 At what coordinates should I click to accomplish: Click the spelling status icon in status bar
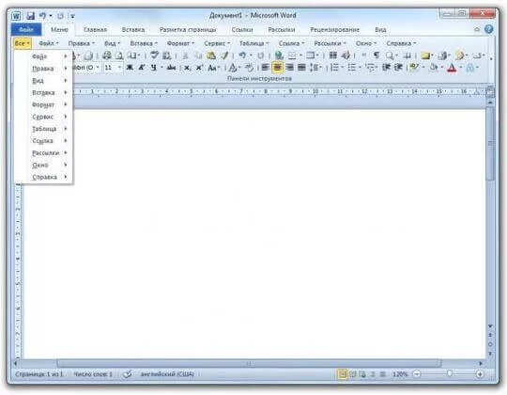(128, 374)
